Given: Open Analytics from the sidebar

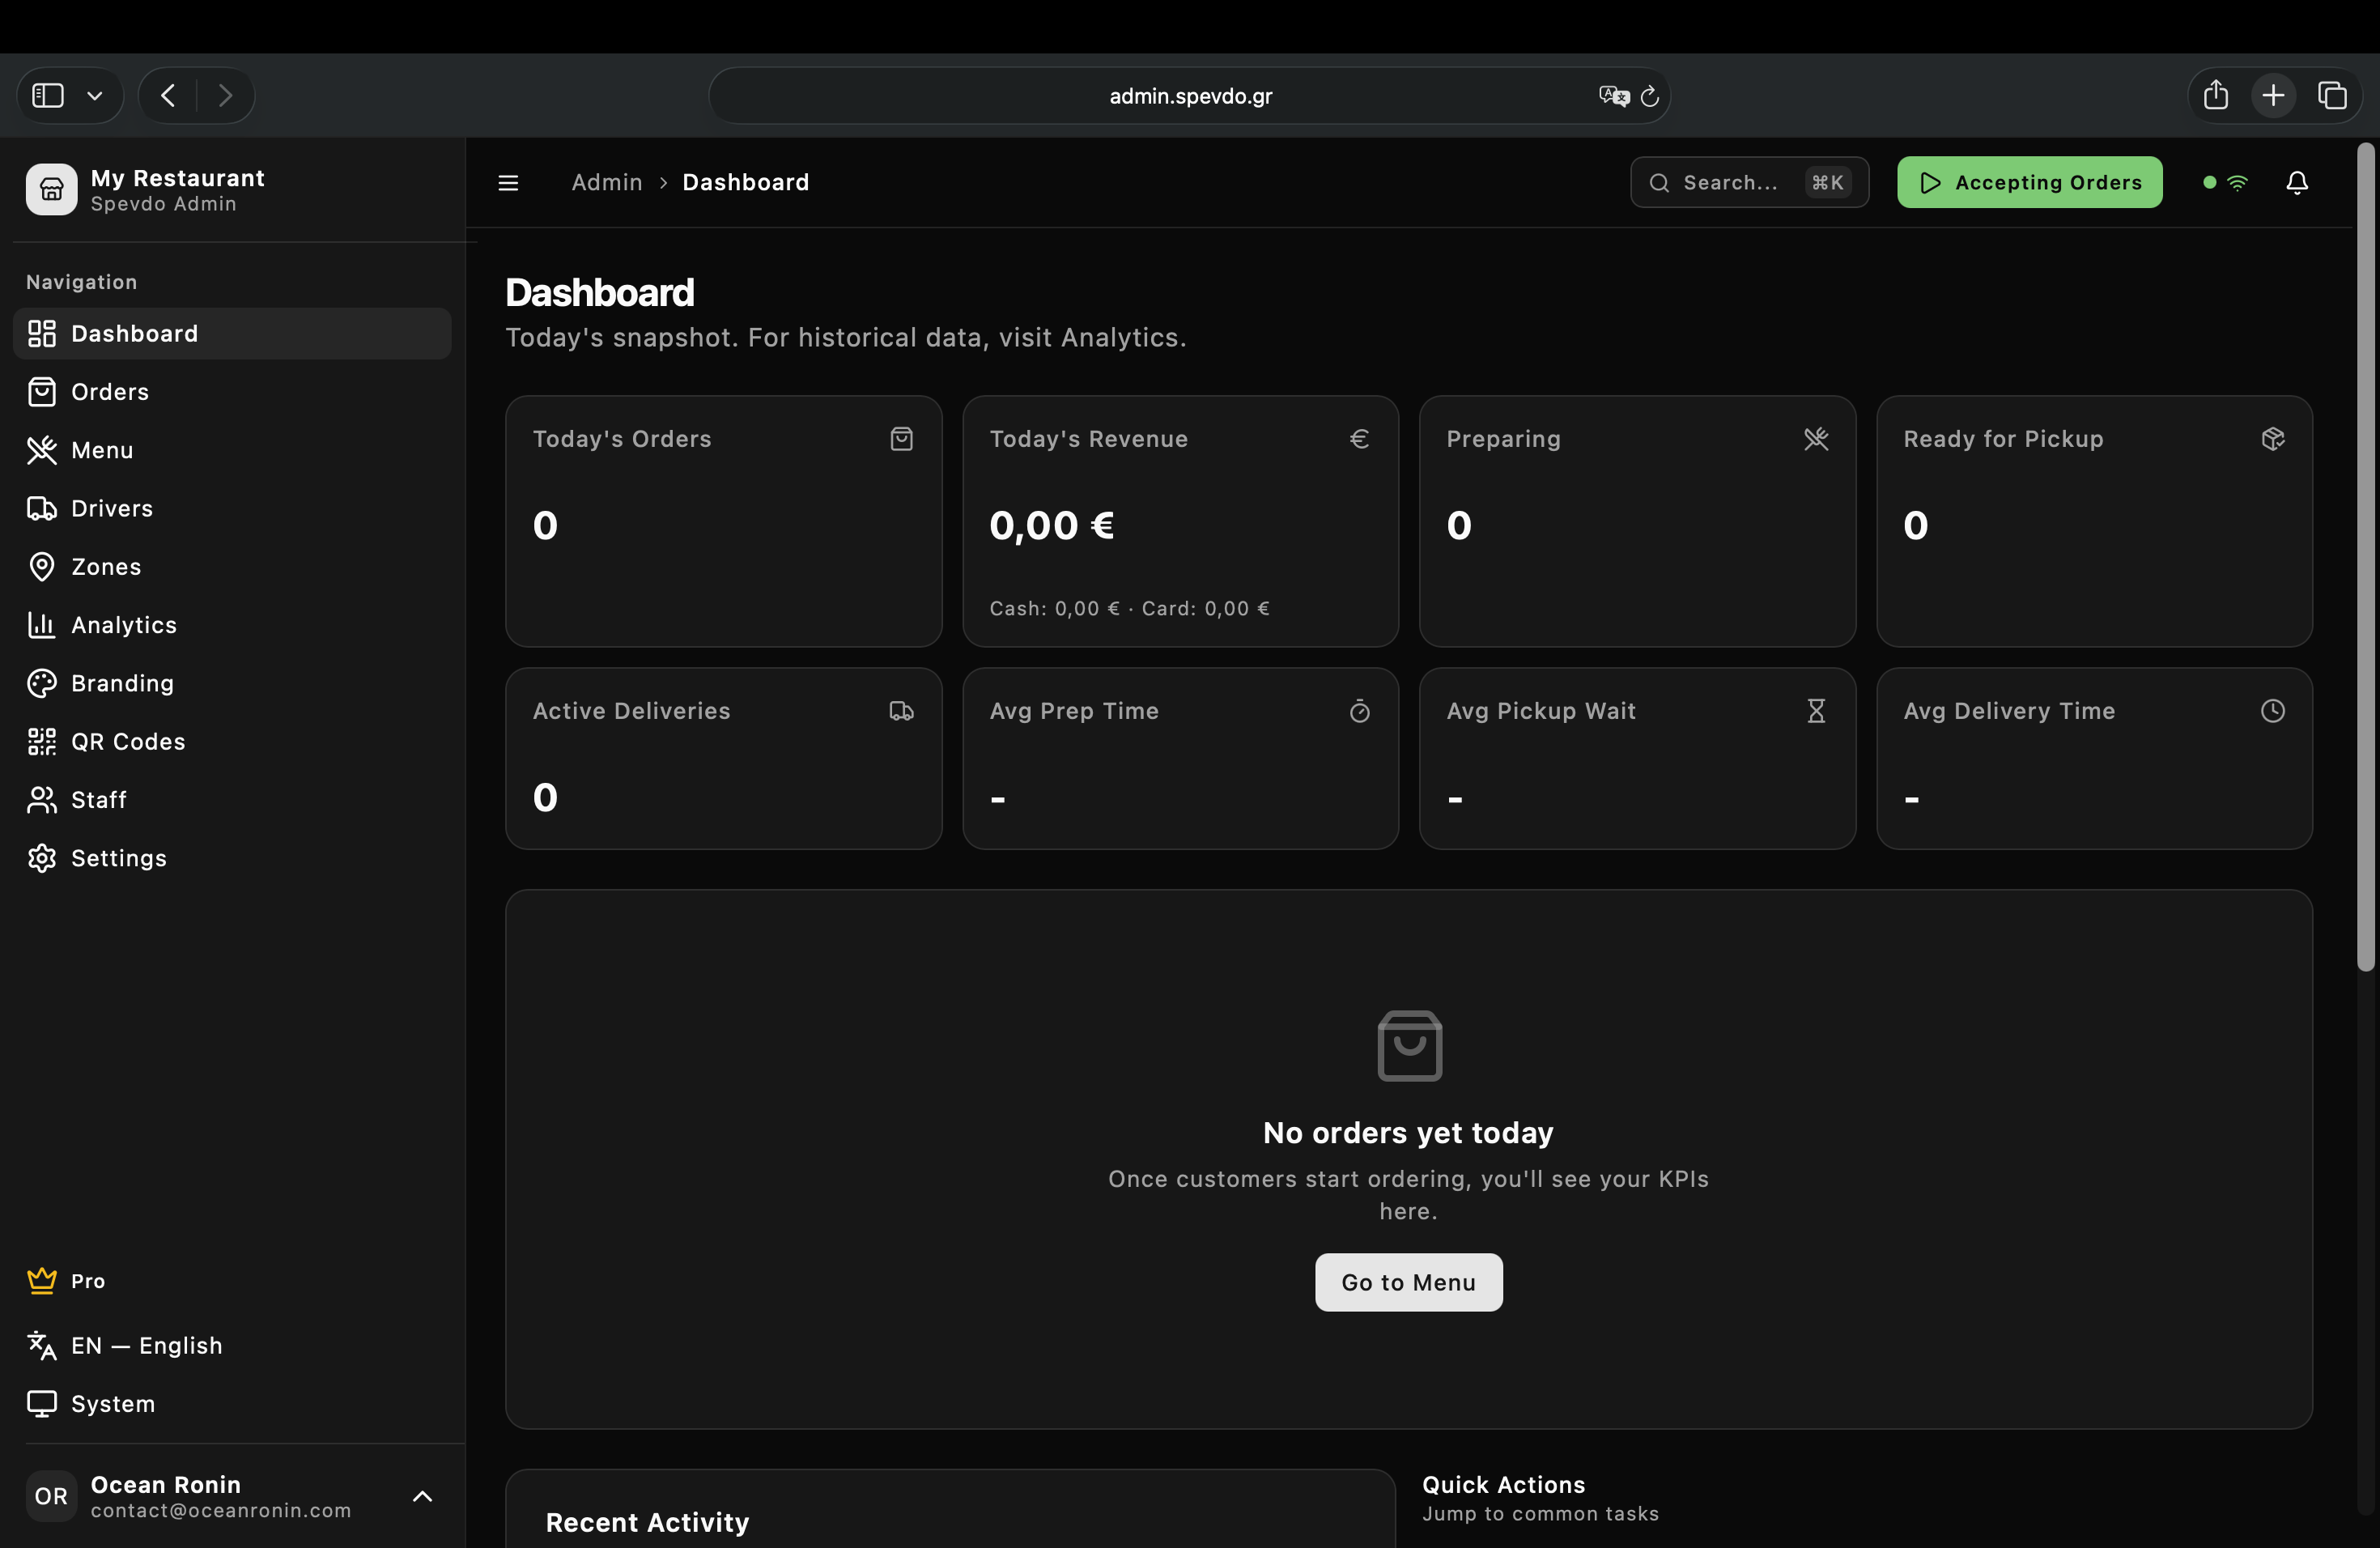Looking at the screenshot, I should pyautogui.click(x=124, y=625).
